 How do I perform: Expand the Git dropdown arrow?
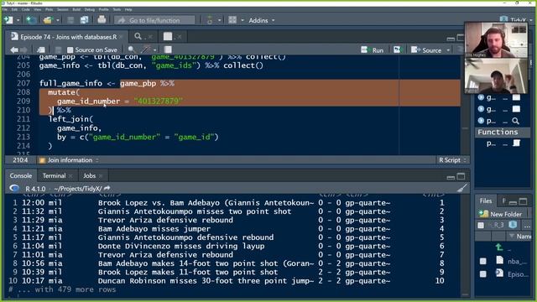(220, 20)
